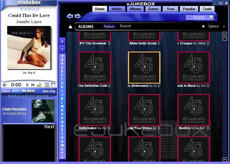This screenshot has width=230, height=164.
Task: Click the fast-forward skip button
Action: 33,85
